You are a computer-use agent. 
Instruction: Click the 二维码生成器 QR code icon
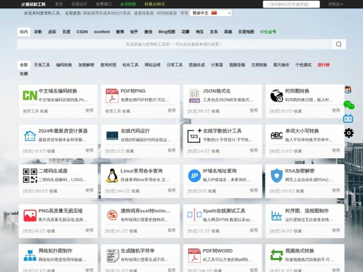[x=30, y=175]
